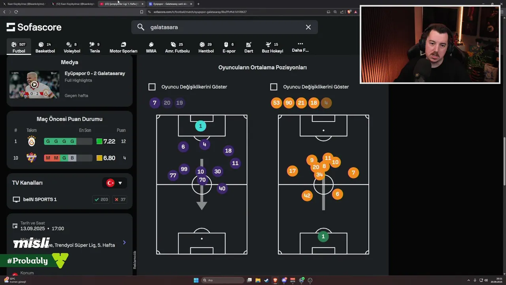Select purple substitute number 7
The image size is (506, 285).
[x=155, y=103]
